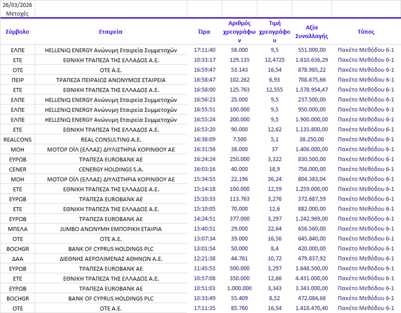The height and width of the screenshot is (313, 401).
Task: Select the quantity cell 53.143
Action: (239, 70)
